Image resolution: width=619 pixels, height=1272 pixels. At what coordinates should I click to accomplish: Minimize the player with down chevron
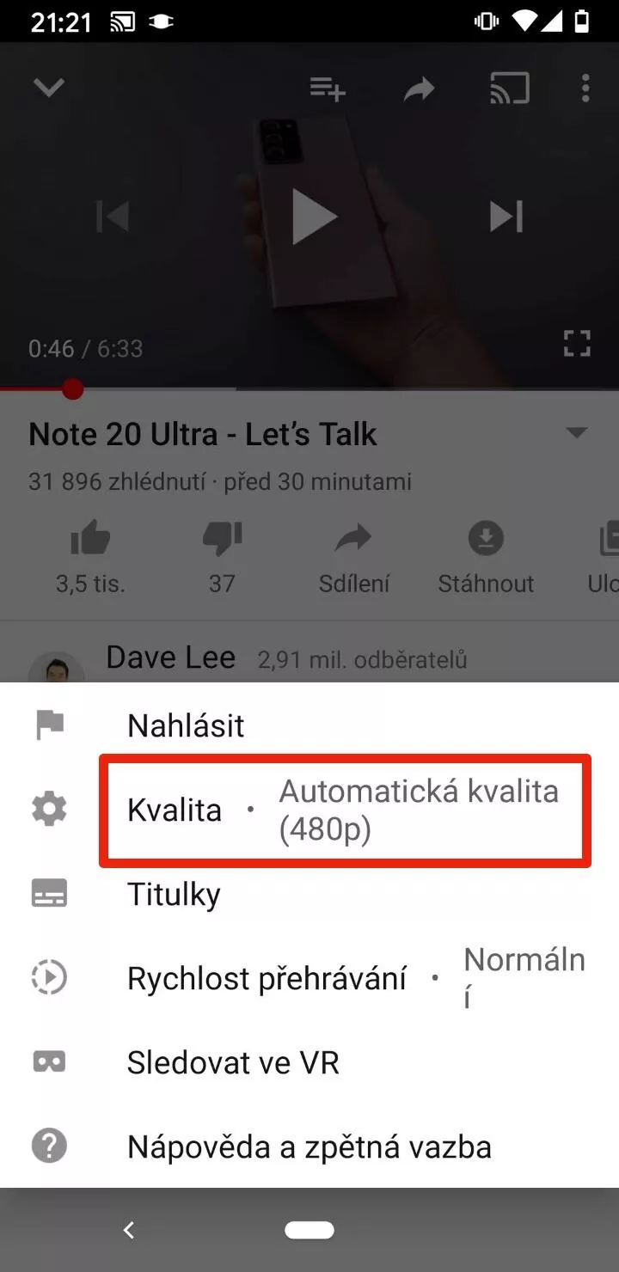point(48,88)
